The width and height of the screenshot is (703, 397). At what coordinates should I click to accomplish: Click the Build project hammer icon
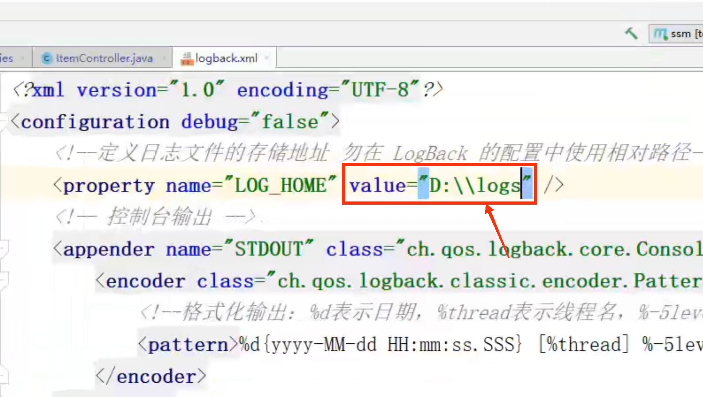click(631, 34)
